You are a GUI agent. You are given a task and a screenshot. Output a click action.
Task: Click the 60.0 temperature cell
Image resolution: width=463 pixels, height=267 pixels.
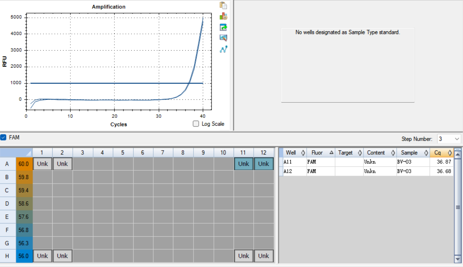point(24,164)
